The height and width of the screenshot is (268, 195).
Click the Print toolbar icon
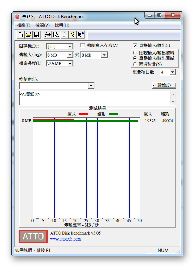[48, 35]
